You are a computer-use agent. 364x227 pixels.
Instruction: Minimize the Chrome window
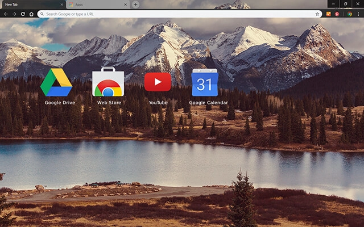pos(333,4)
